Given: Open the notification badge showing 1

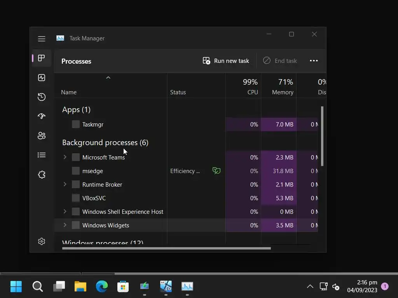Looking at the screenshot, I should pyautogui.click(x=385, y=286).
